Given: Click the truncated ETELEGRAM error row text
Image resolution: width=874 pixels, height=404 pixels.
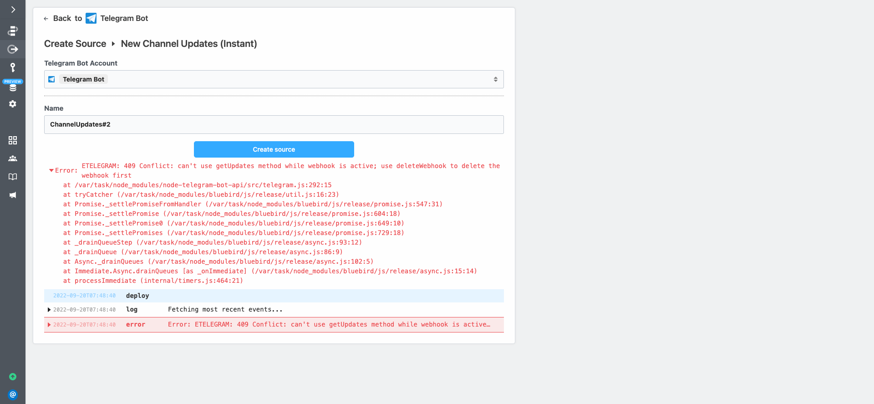Looking at the screenshot, I should [329, 324].
